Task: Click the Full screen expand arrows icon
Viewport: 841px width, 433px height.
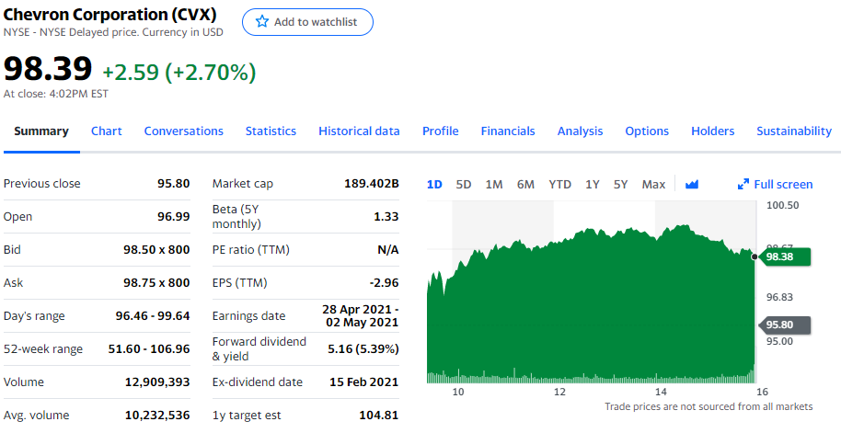Action: [x=743, y=185]
